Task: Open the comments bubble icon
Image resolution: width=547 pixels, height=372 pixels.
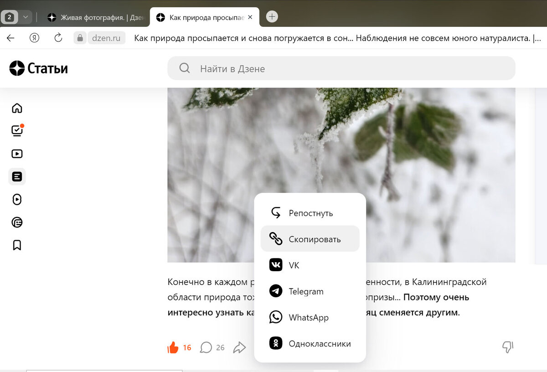Action: [x=206, y=348]
